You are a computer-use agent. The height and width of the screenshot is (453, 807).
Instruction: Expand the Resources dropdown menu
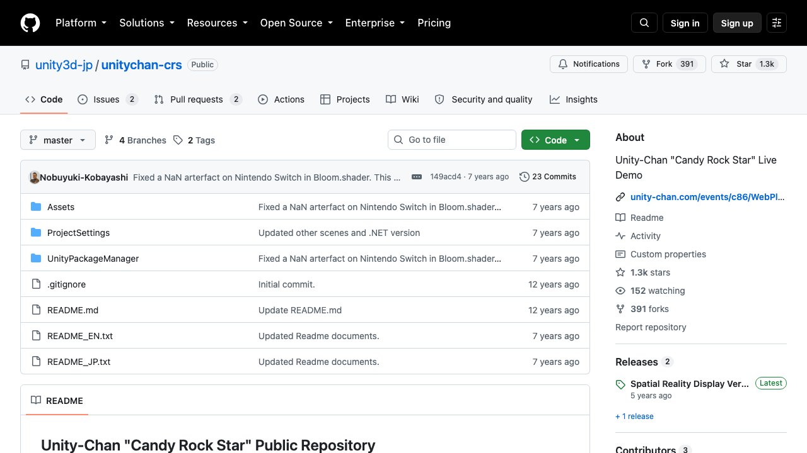pyautogui.click(x=217, y=23)
